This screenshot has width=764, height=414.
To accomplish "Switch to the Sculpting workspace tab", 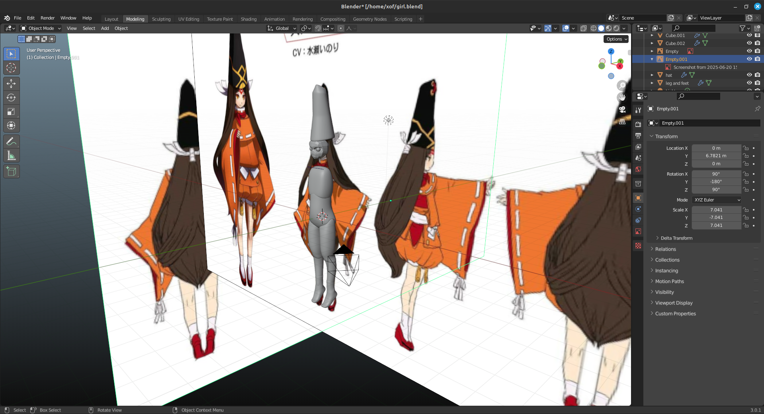I will [x=161, y=19].
